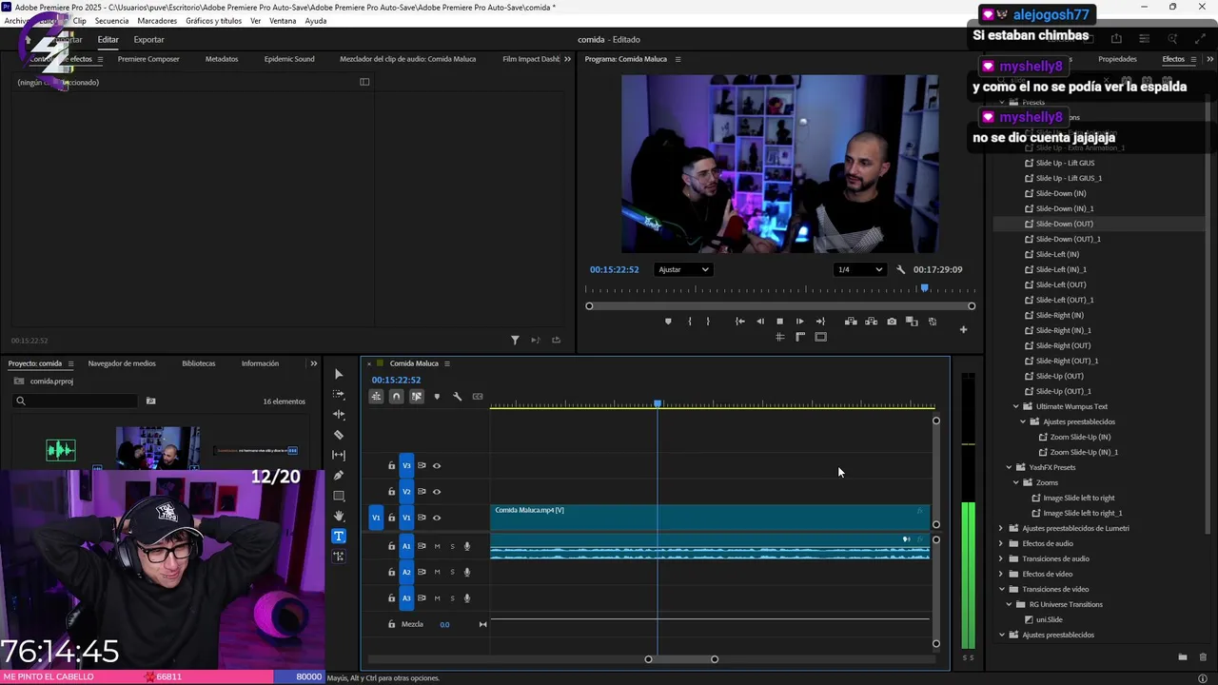Open the Secuencia menu
1218x685 pixels.
pos(111,21)
